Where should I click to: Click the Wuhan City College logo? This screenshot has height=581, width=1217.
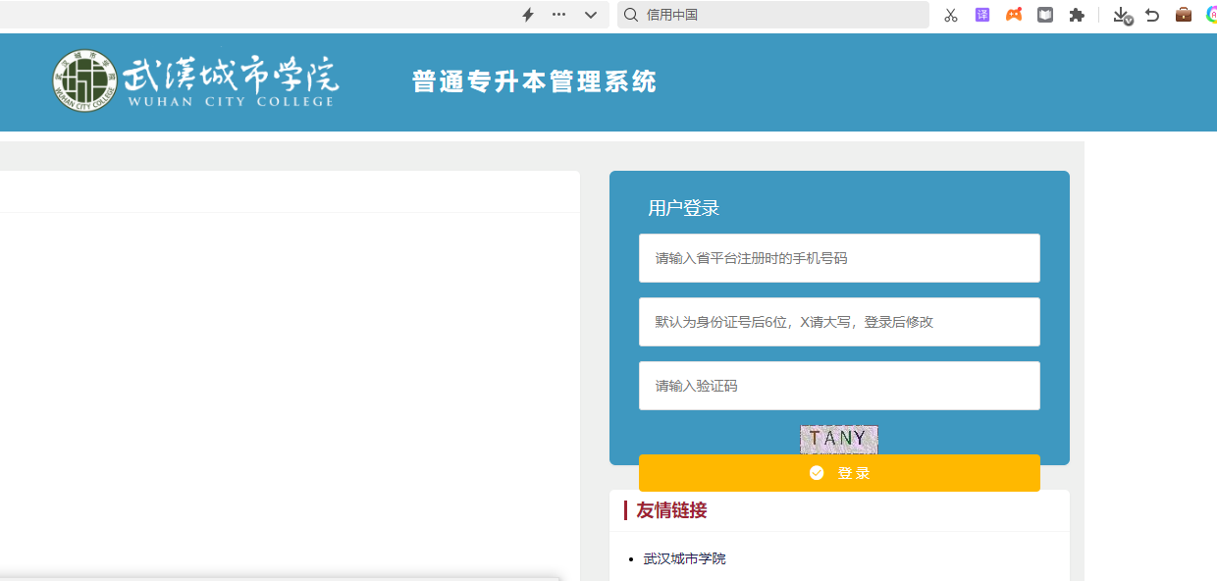(x=195, y=80)
